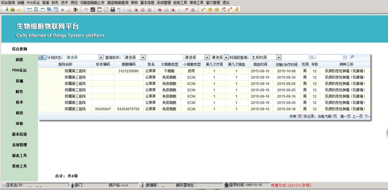388x190 pixels.
Task: Sort by the 病种三级 column header
Action: click(x=345, y=64)
